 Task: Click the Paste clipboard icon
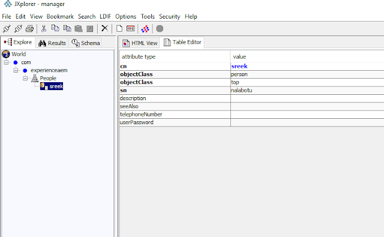tap(79, 29)
